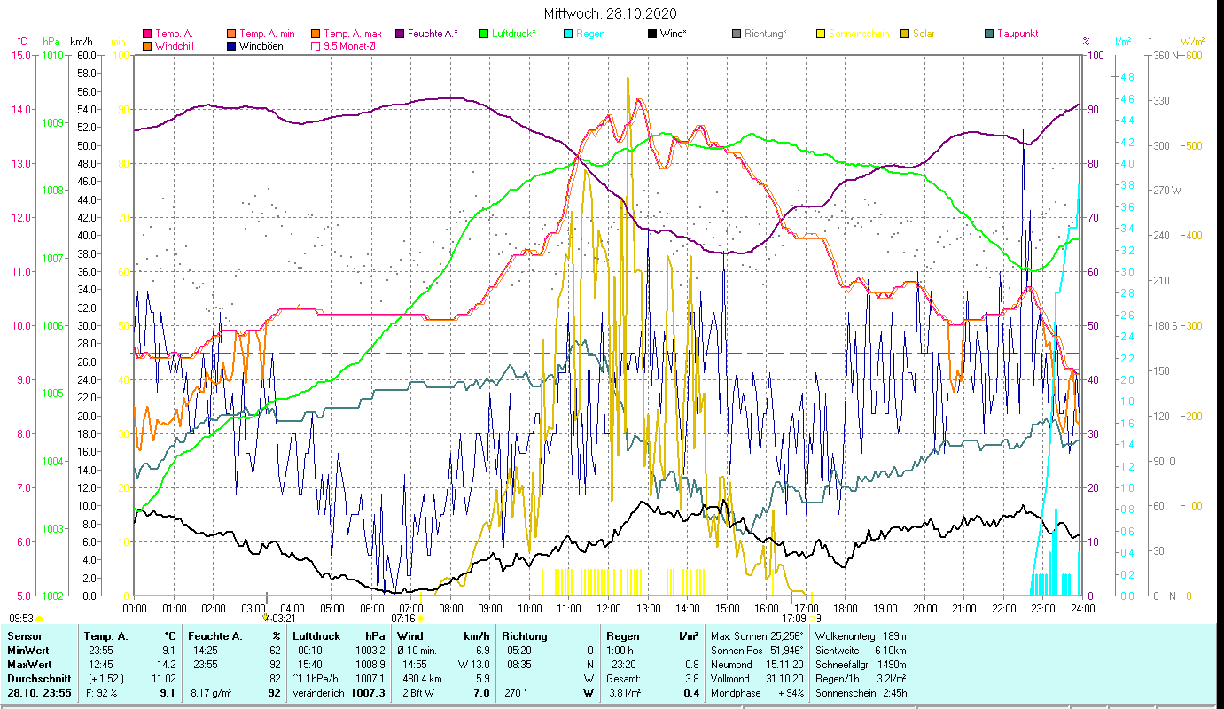This screenshot has width=1224, height=709.
Task: Click the green Luftdruck* legend swatch
Action: [484, 35]
